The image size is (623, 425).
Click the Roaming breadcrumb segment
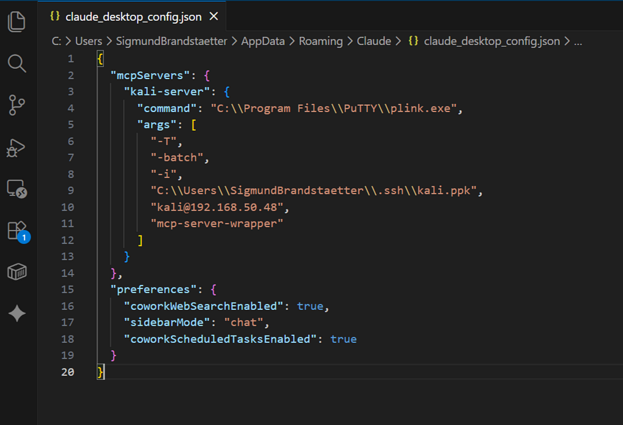(321, 41)
